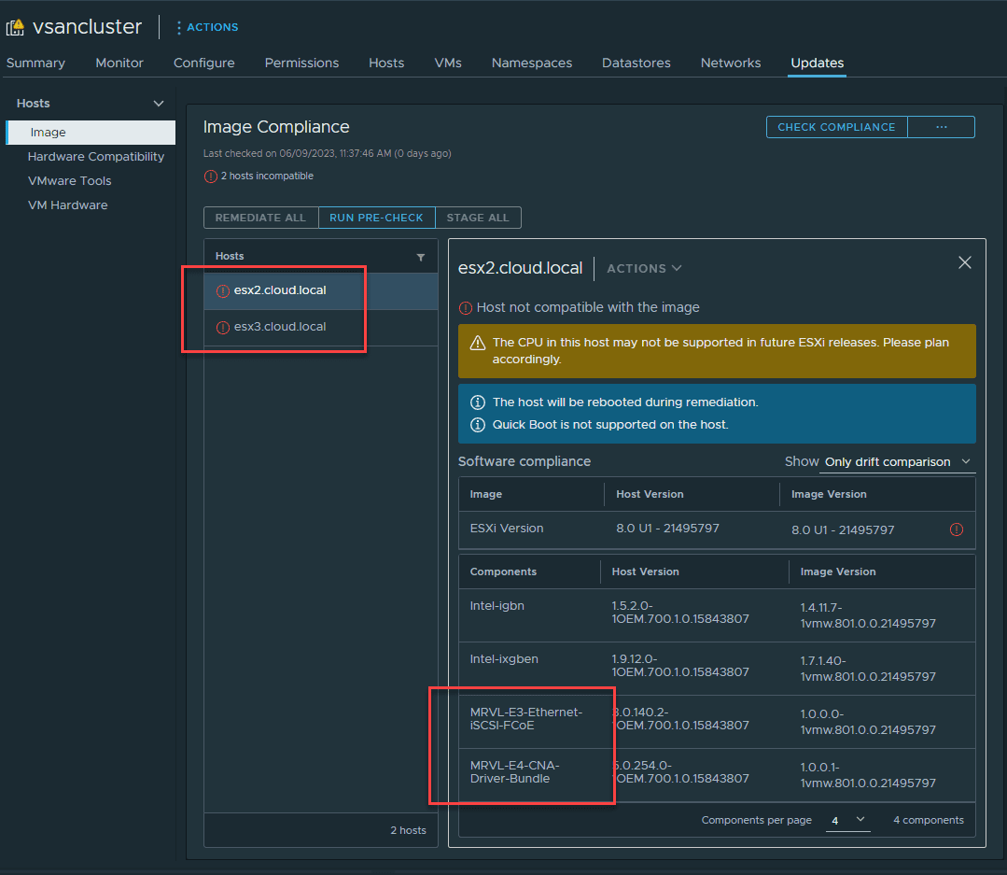Click the vsancluster cluster icon
This screenshot has height=875, width=1007.
(x=16, y=27)
